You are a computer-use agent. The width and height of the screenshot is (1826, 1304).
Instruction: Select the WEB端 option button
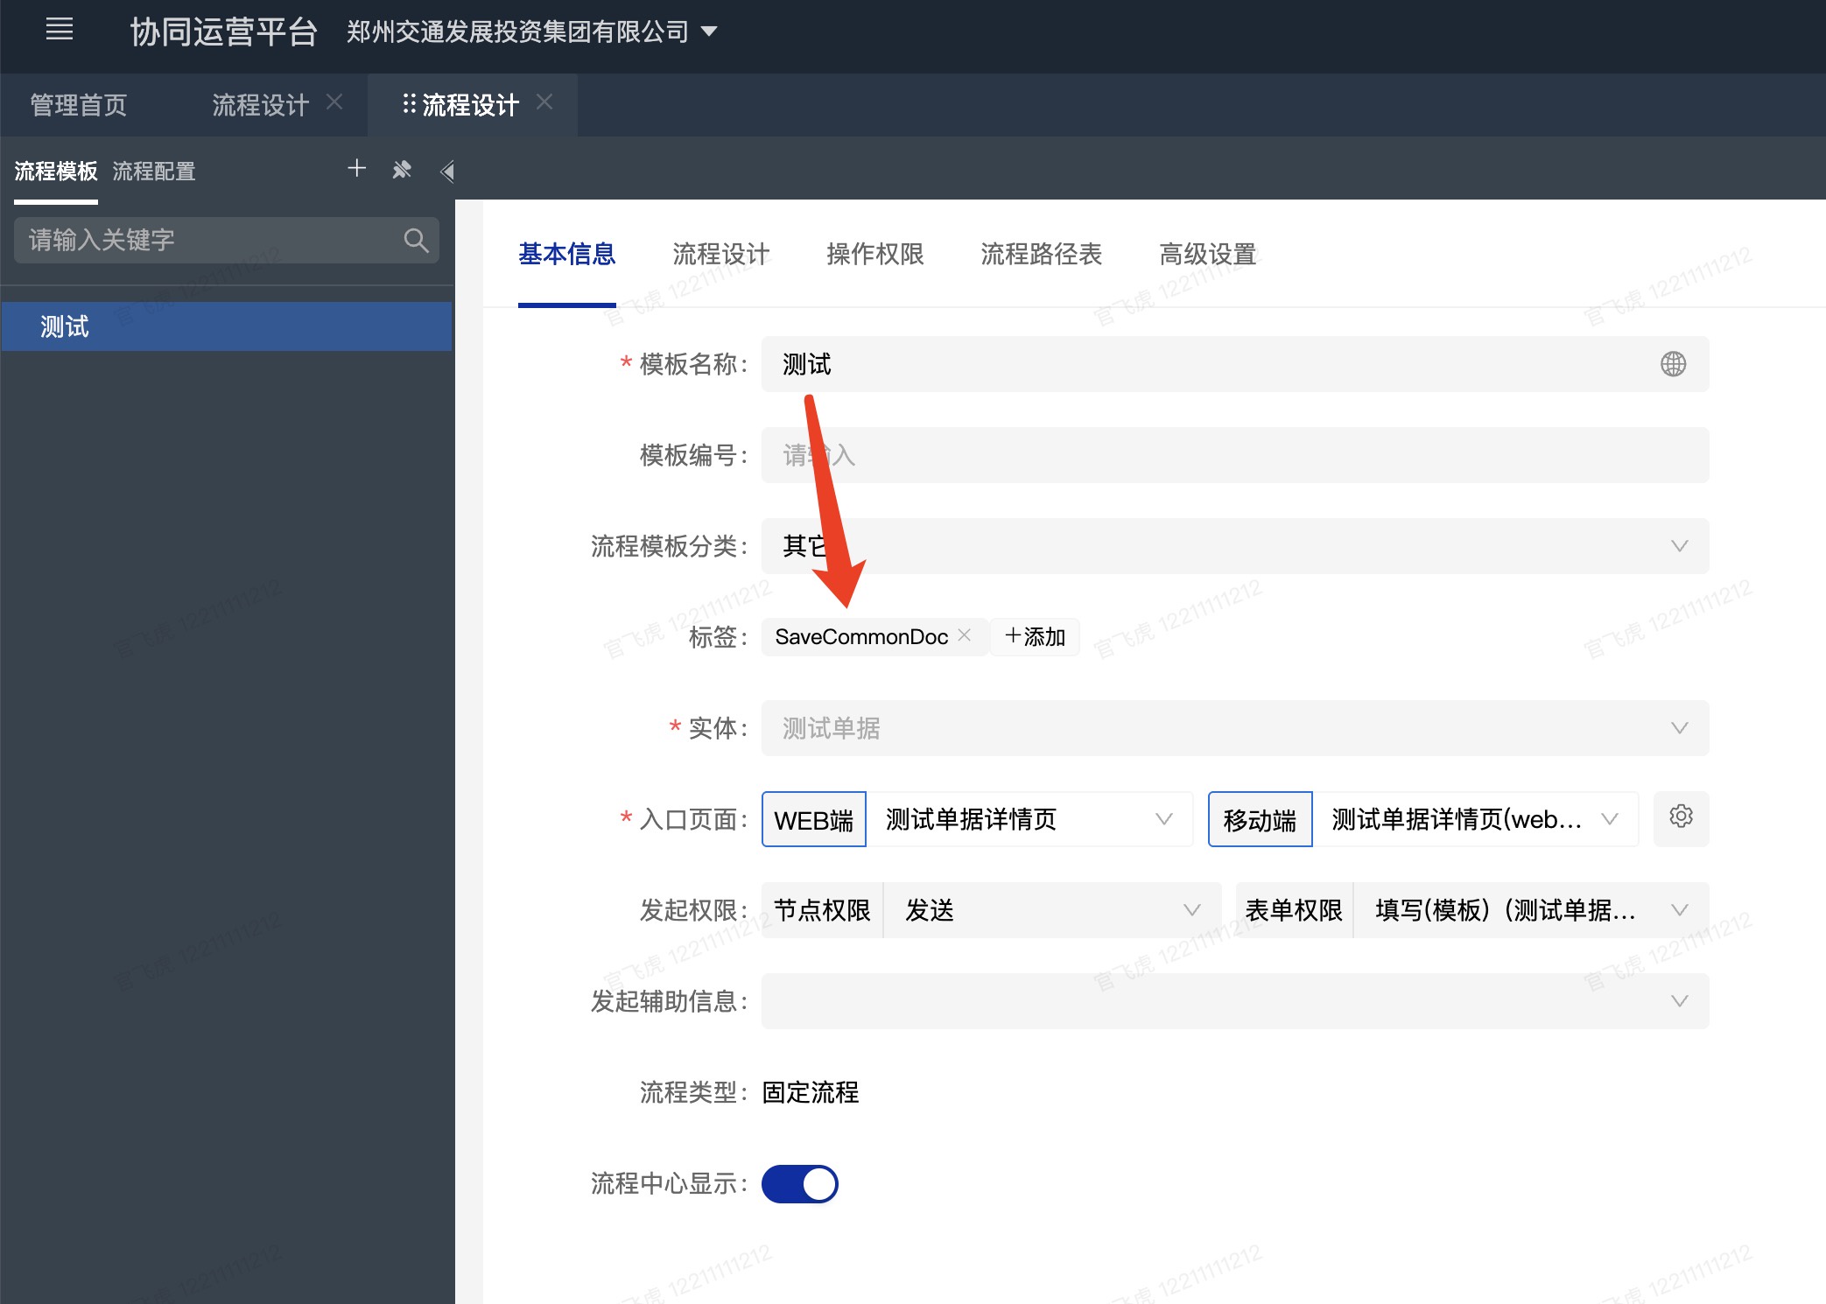[x=814, y=819]
